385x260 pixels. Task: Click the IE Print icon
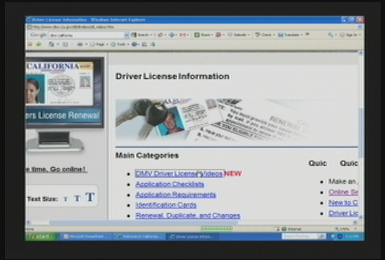click(80, 44)
